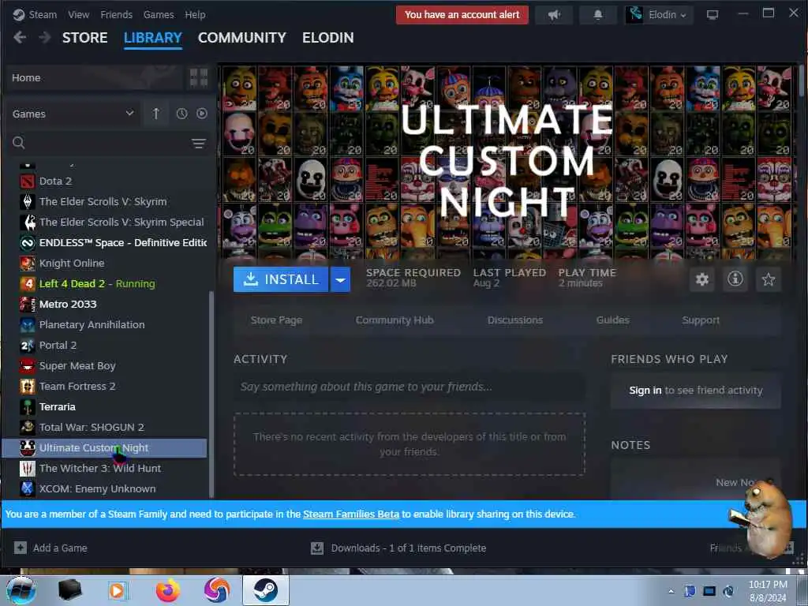Switch to the STORE tab
This screenshot has width=808, height=606.
(x=85, y=38)
